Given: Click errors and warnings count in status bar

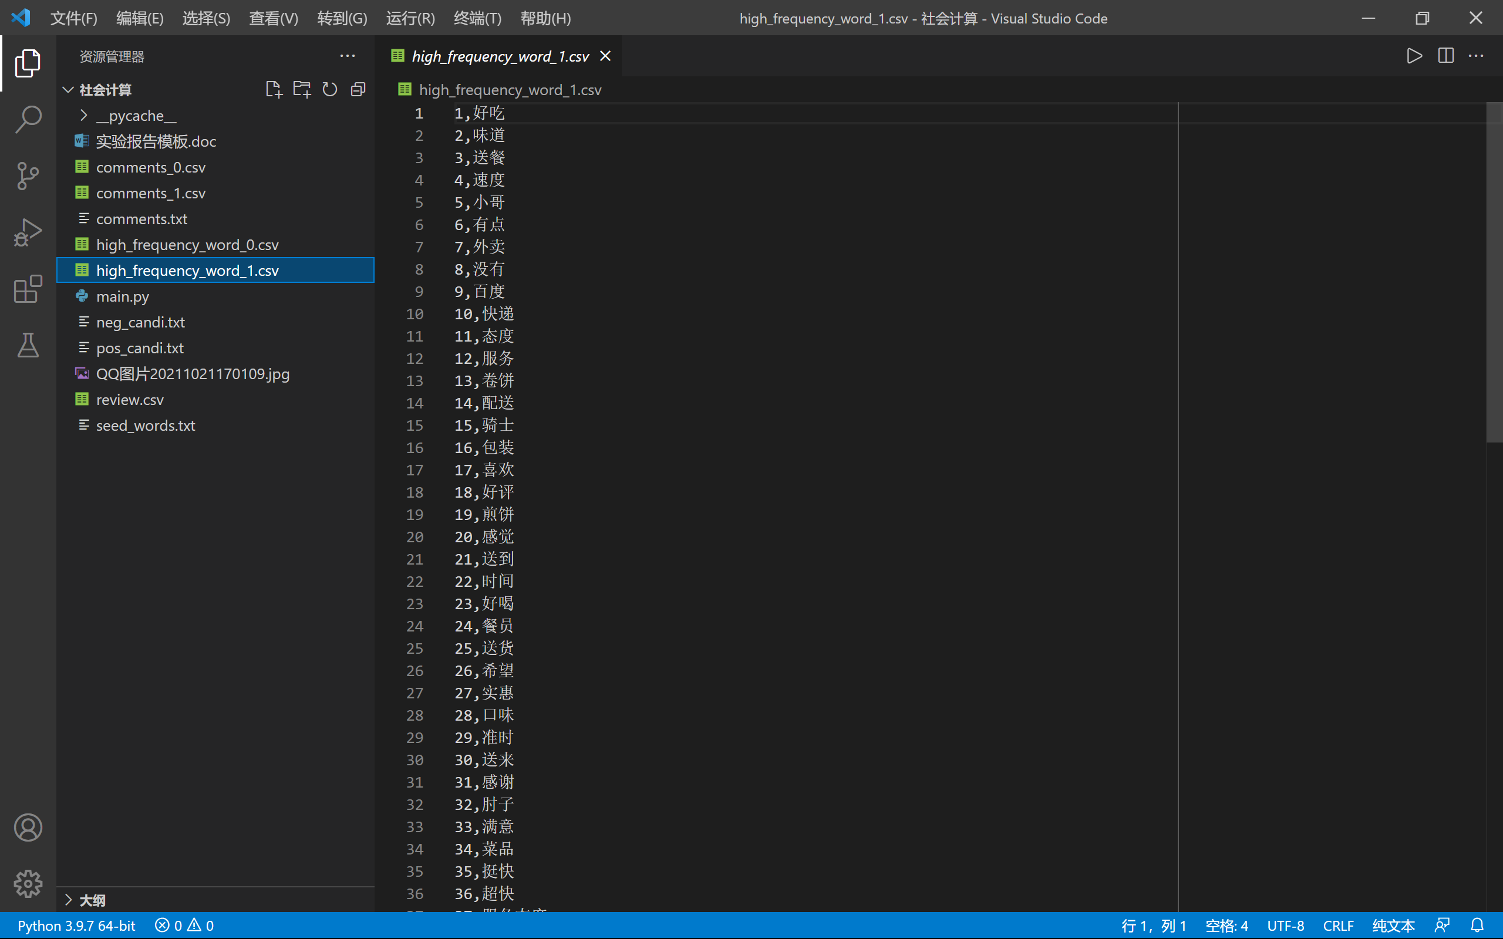Looking at the screenshot, I should 184,926.
